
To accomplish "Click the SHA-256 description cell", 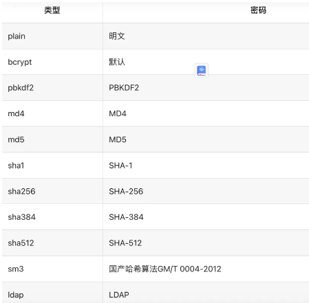I will 206,191.
